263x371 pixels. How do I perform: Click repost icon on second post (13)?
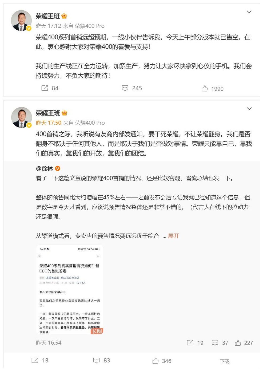35,360
